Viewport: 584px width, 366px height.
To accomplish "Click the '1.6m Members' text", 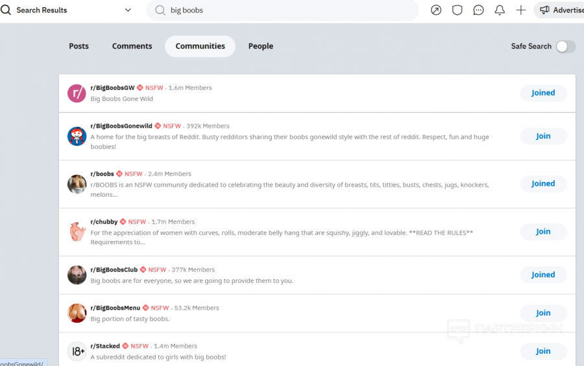I will [190, 88].
